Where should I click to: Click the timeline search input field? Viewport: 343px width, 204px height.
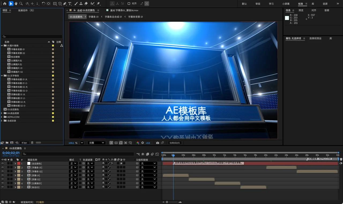coord(78,154)
